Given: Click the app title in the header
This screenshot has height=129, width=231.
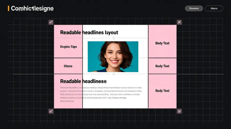Looking at the screenshot, I should pos(32,8).
